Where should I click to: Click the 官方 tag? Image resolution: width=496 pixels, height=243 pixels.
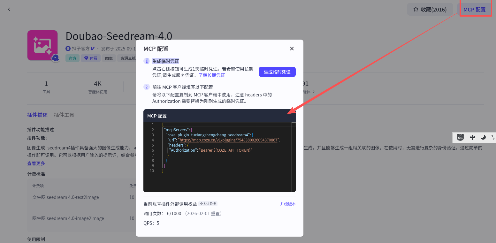[72, 58]
